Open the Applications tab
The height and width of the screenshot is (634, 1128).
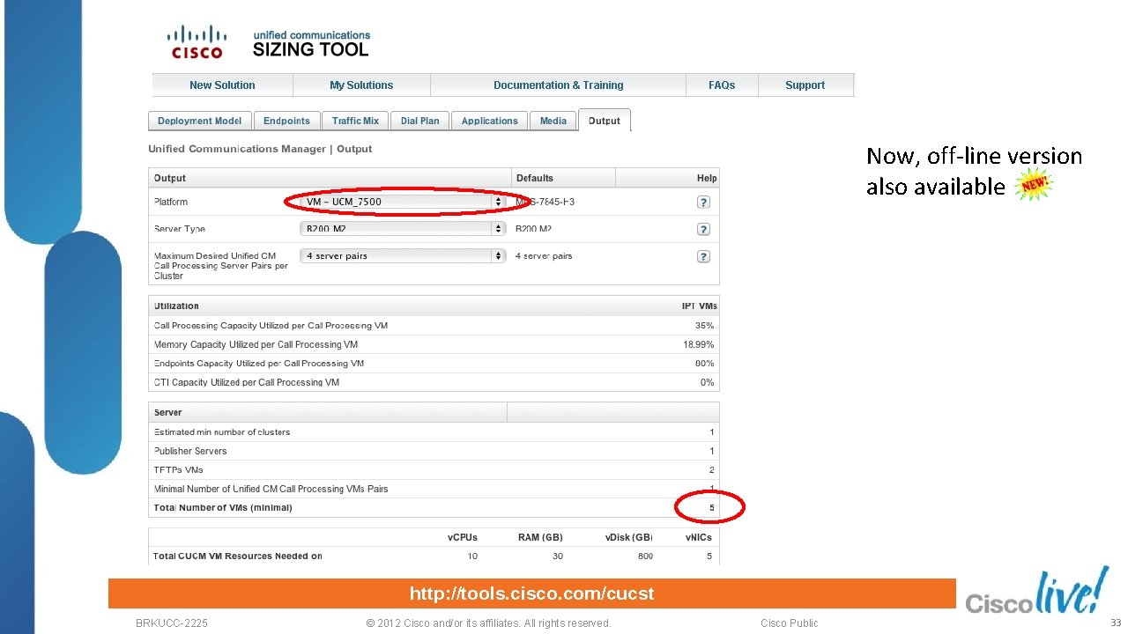(489, 121)
